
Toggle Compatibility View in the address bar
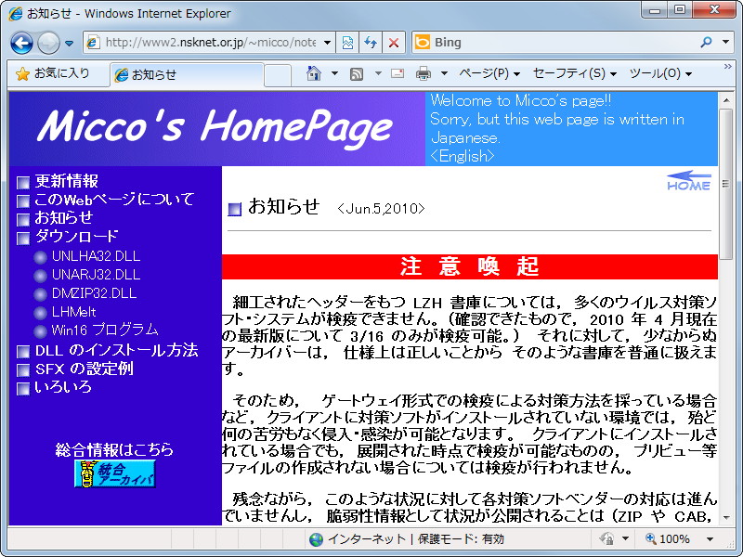click(x=346, y=43)
